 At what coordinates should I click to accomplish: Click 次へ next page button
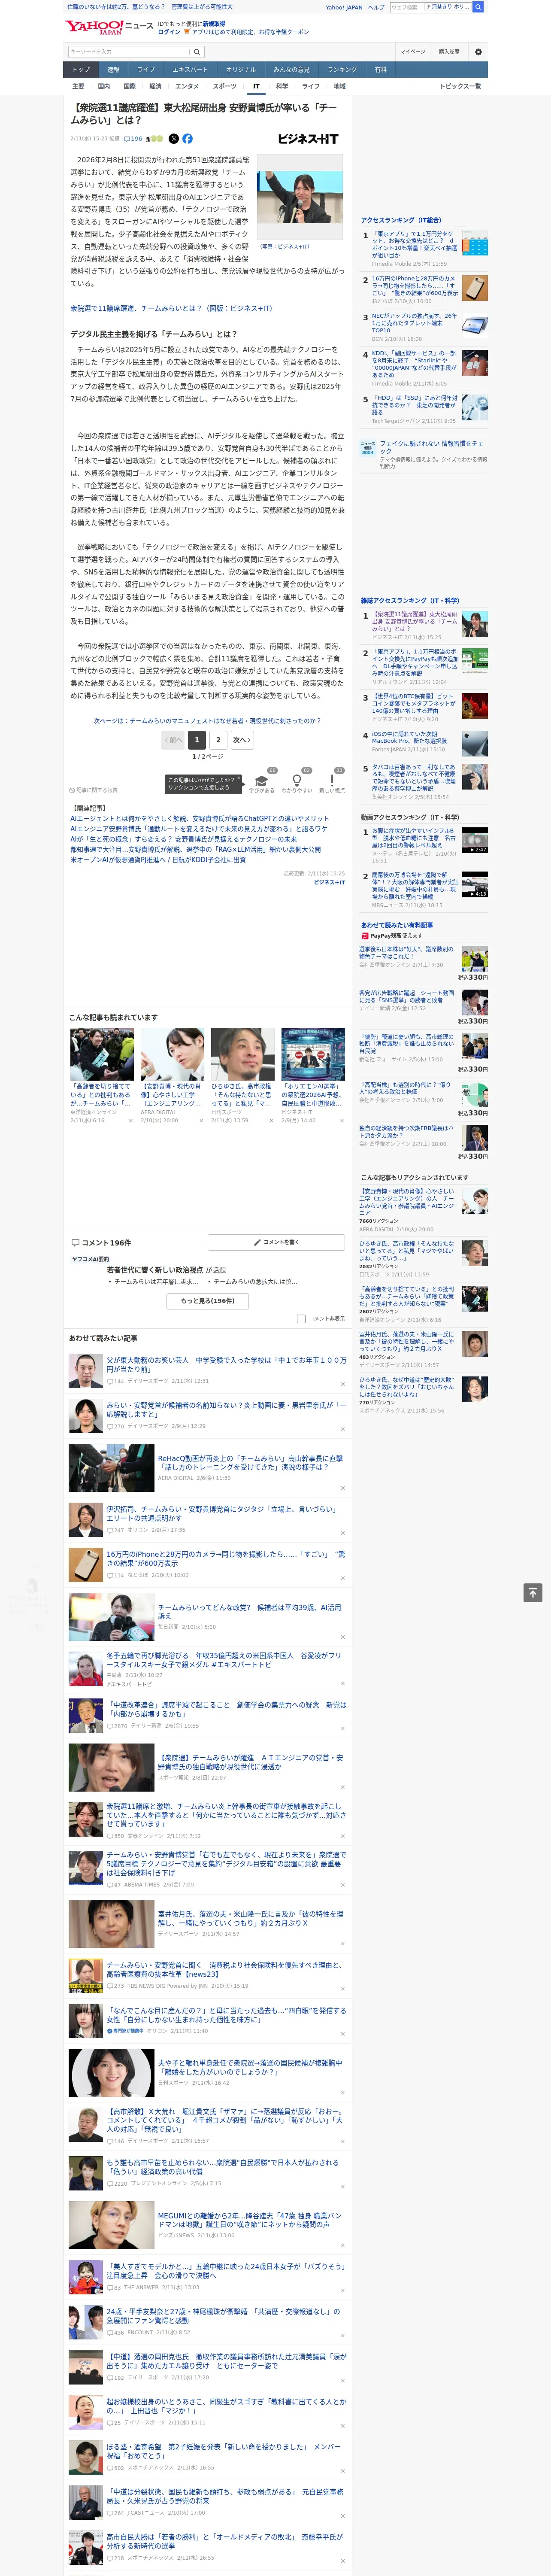[x=242, y=740]
